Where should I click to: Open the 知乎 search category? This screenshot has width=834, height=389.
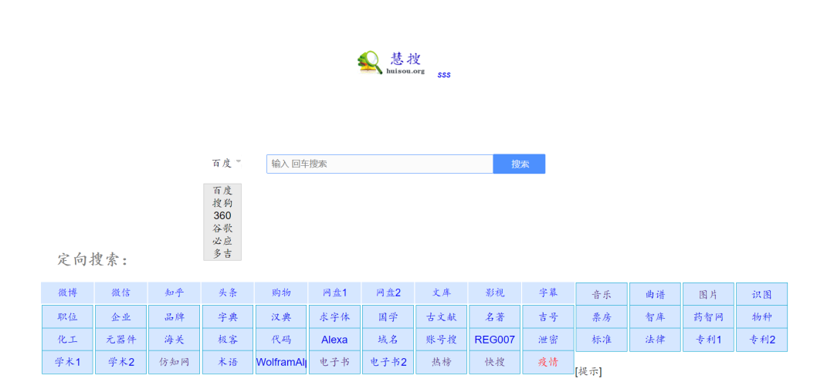(x=174, y=293)
